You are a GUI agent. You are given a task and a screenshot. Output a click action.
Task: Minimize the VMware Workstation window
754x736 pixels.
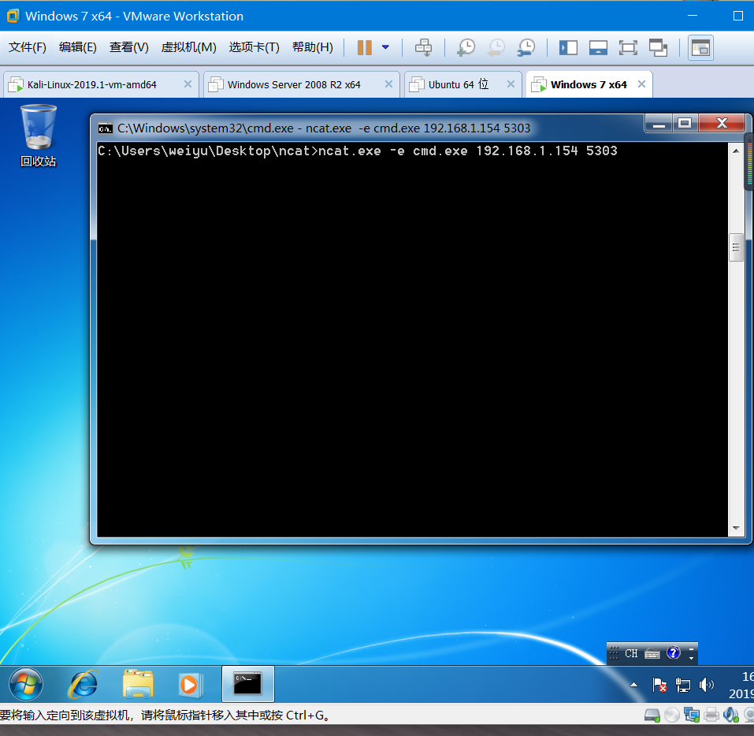(693, 16)
